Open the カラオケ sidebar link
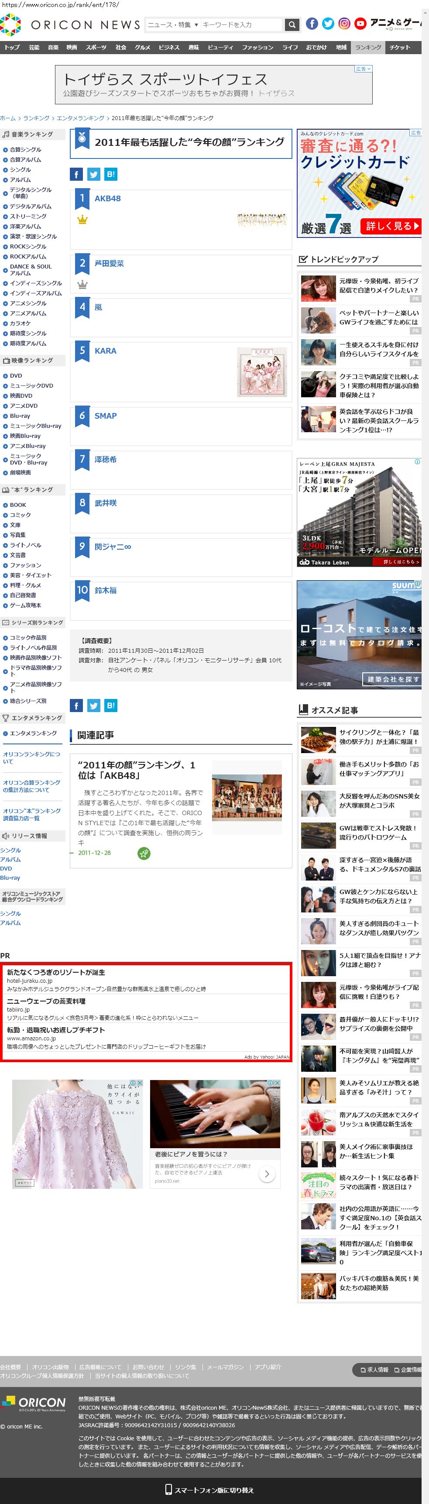This screenshot has height=1504, width=429. pyautogui.click(x=21, y=323)
